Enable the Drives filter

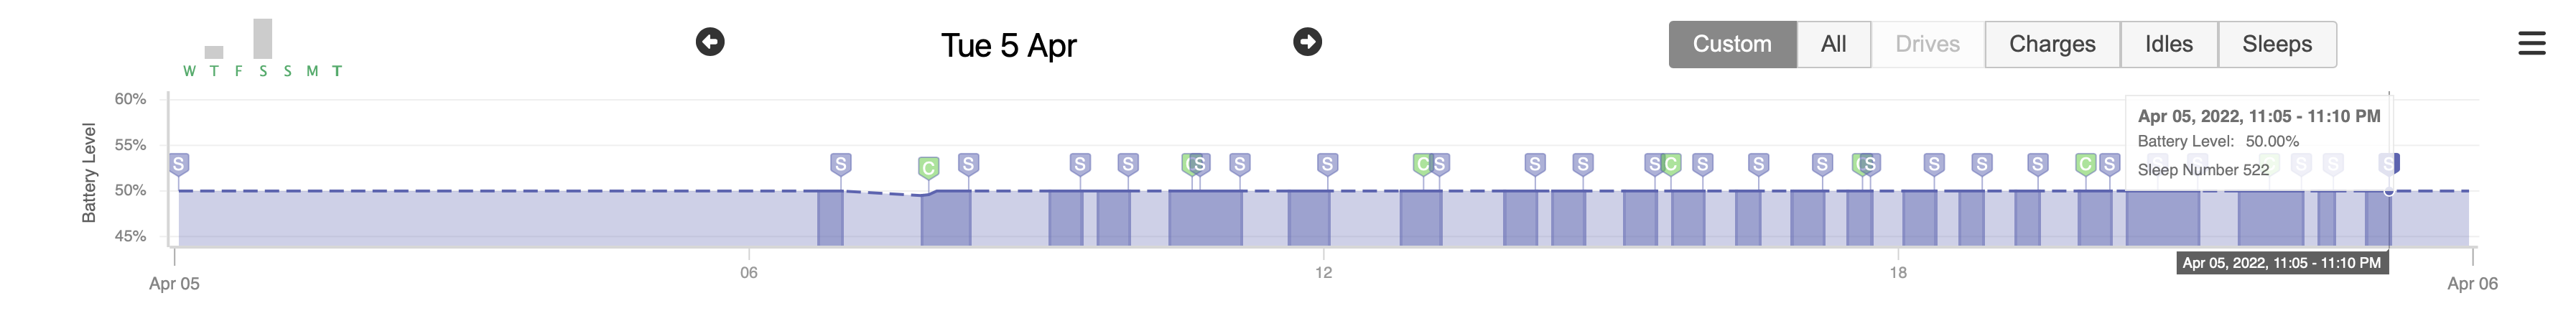point(1927,44)
